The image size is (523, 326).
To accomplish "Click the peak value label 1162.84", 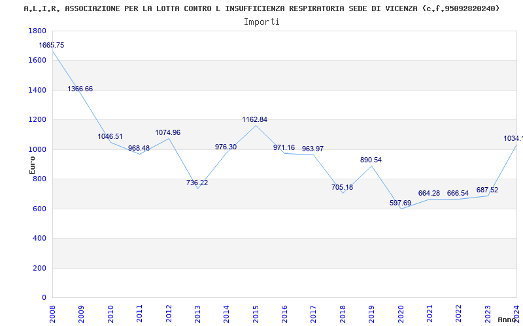I will point(255,119).
